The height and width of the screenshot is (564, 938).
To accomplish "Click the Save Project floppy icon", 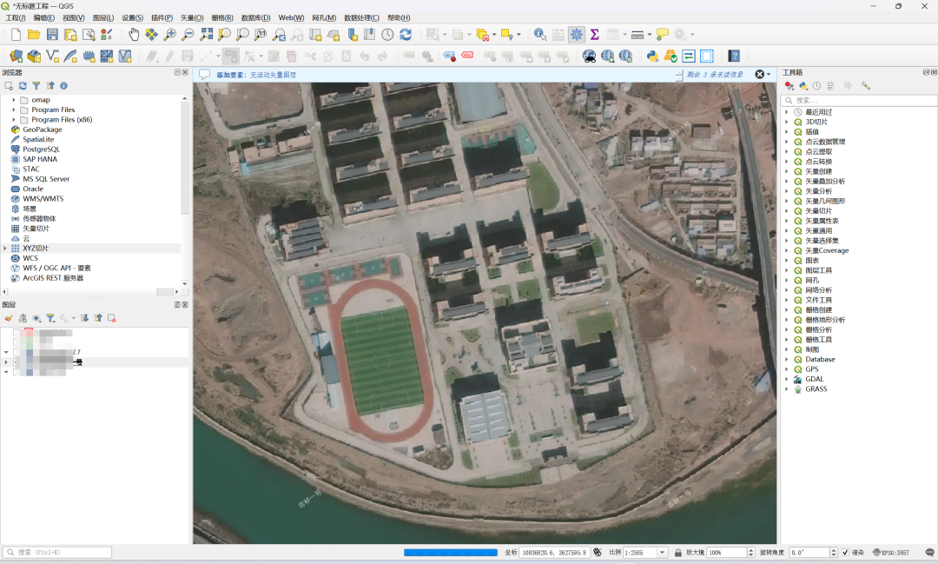I will point(52,35).
